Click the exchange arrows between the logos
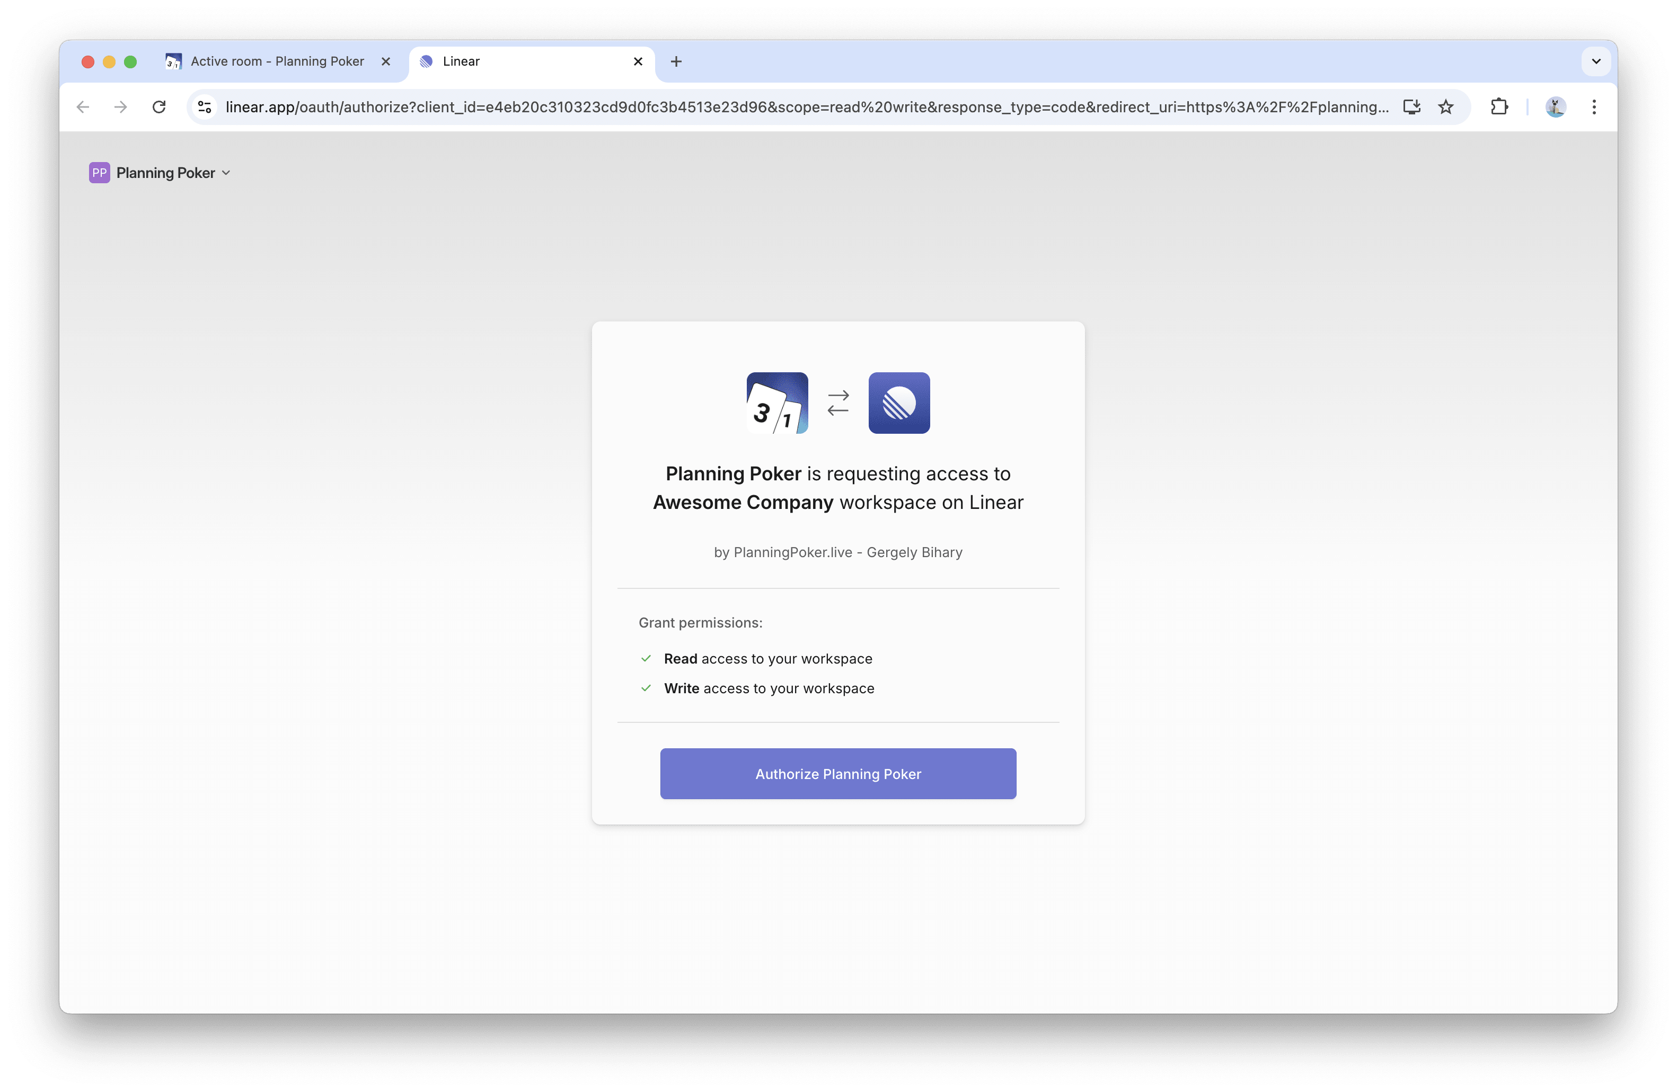This screenshot has width=1677, height=1092. click(x=838, y=402)
